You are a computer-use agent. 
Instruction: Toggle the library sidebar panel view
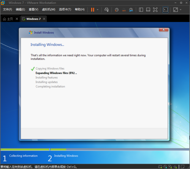pos(141,10)
